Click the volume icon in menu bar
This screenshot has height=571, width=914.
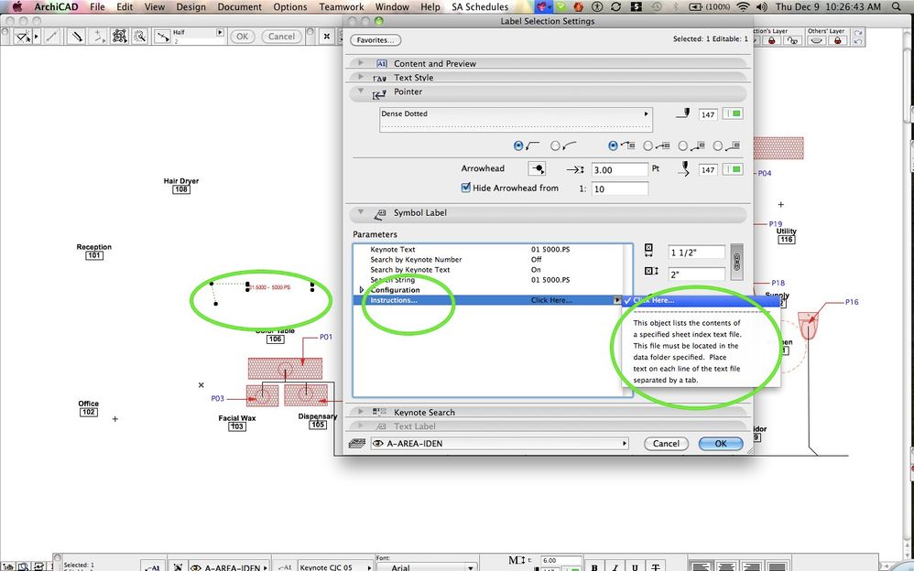[761, 7]
